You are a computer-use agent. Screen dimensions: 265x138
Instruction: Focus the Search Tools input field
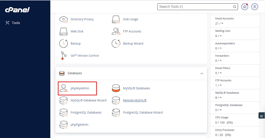(x=198, y=7)
